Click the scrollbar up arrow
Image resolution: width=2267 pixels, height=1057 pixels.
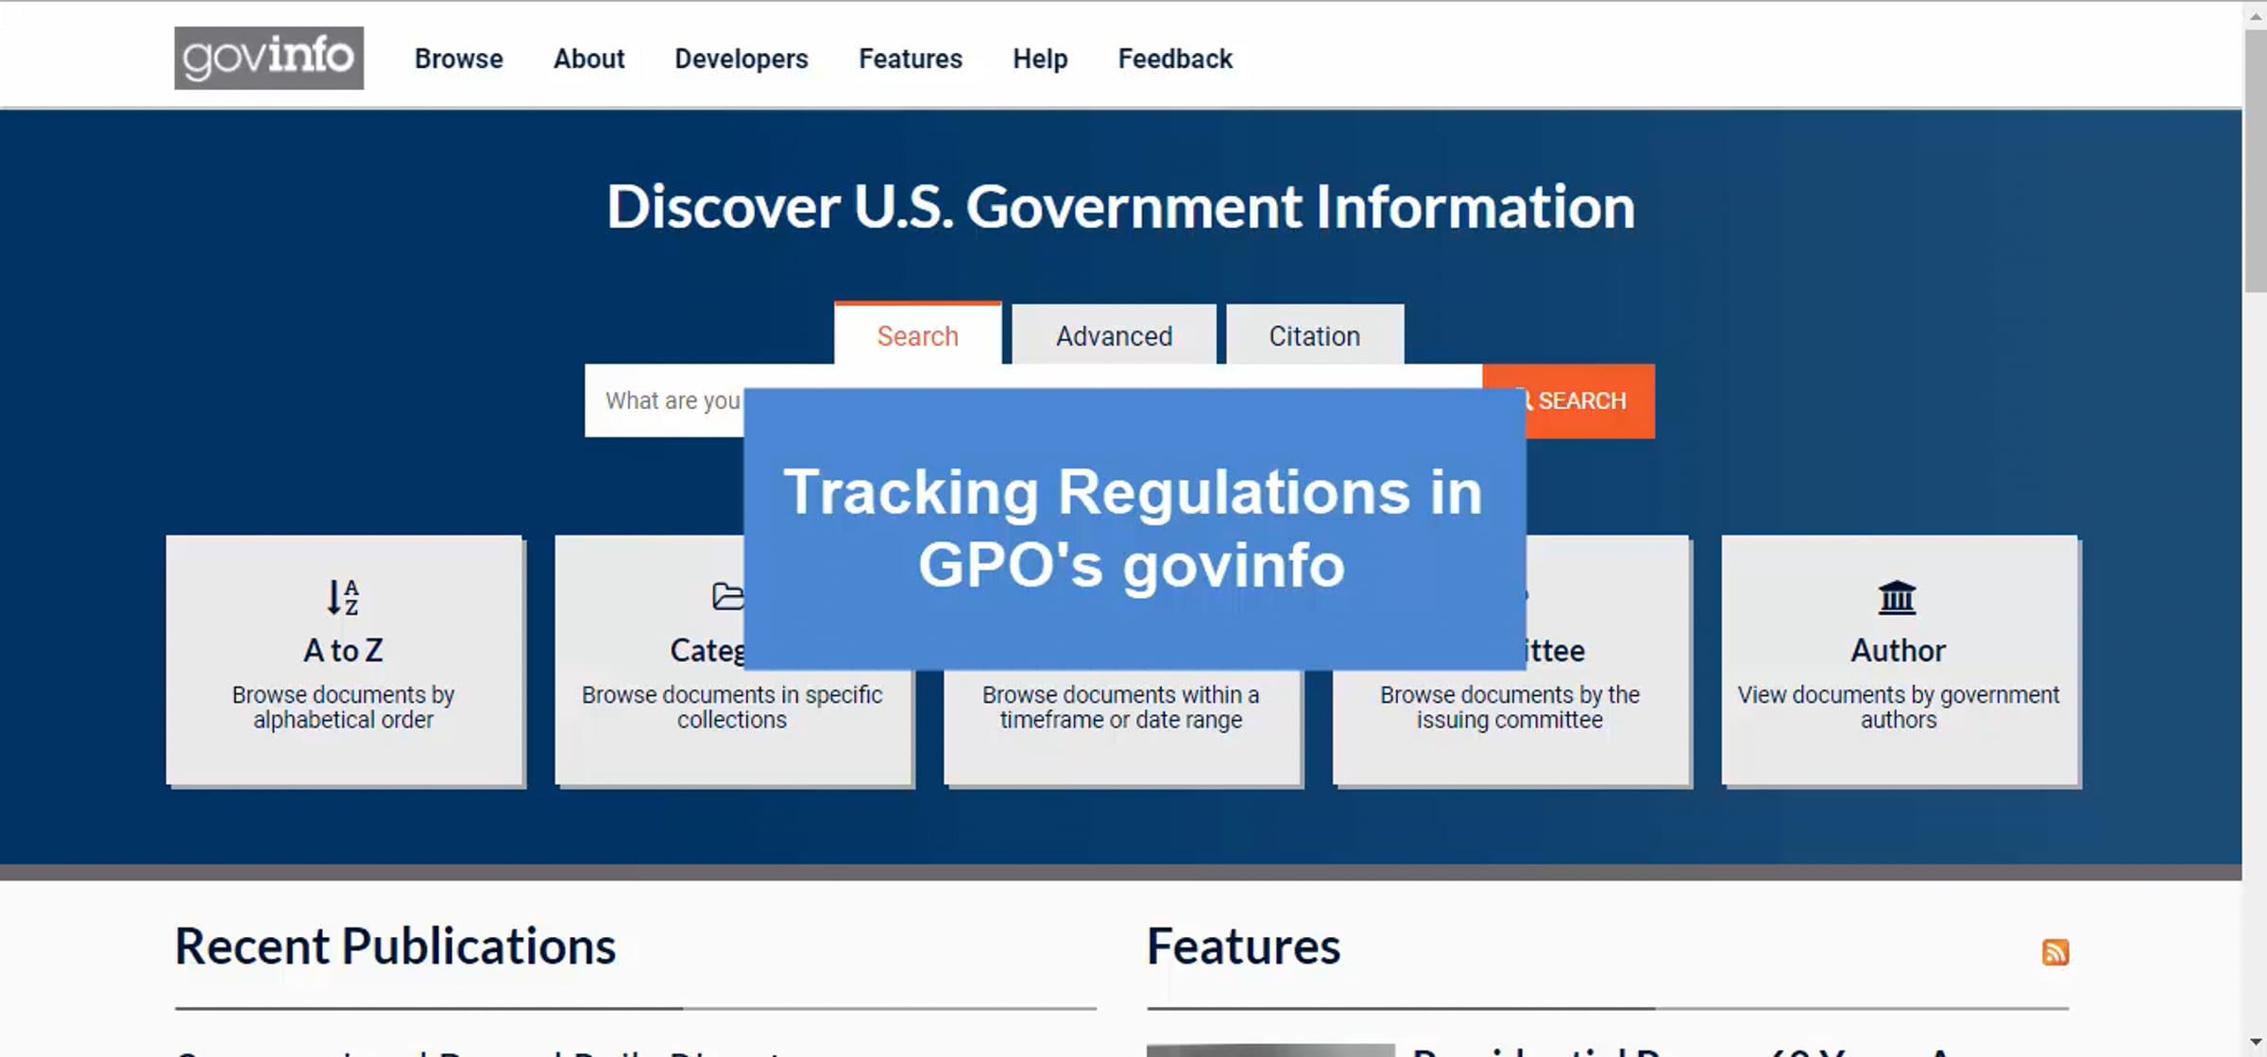(2256, 15)
